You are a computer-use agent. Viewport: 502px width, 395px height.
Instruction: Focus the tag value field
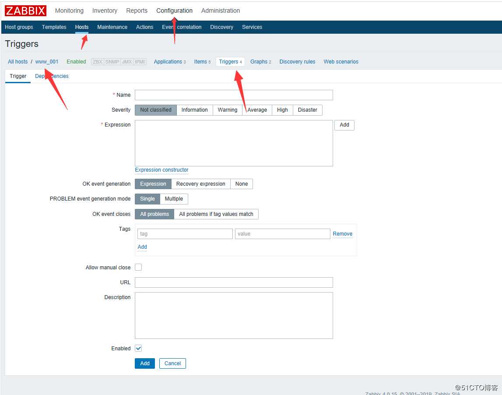click(282, 234)
